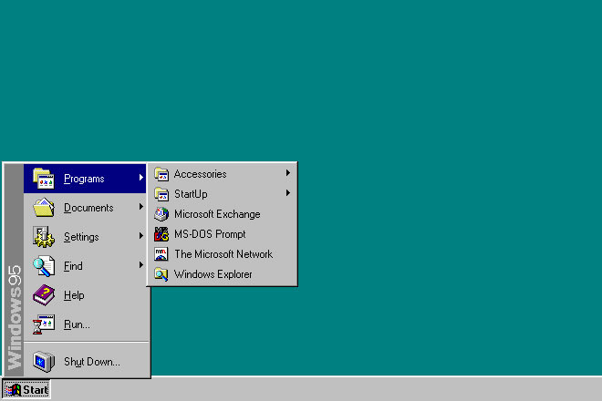This screenshot has height=401, width=602.
Task: Expand the Settings submenu arrow
Action: click(x=140, y=236)
